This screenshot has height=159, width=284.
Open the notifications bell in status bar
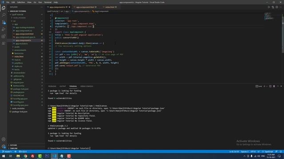pos(280,151)
